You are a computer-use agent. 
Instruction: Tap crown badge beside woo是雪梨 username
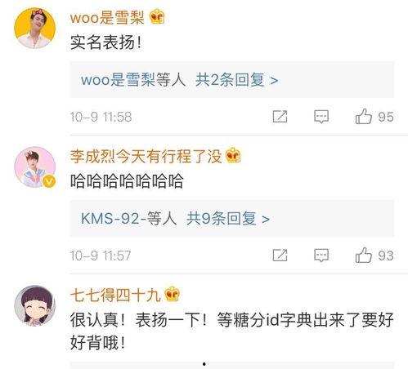click(157, 16)
